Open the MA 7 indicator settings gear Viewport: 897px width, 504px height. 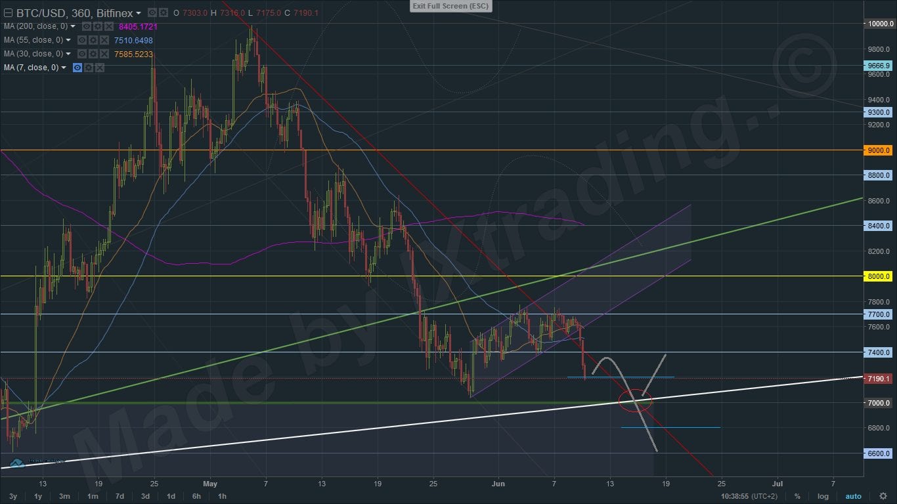[x=89, y=68]
